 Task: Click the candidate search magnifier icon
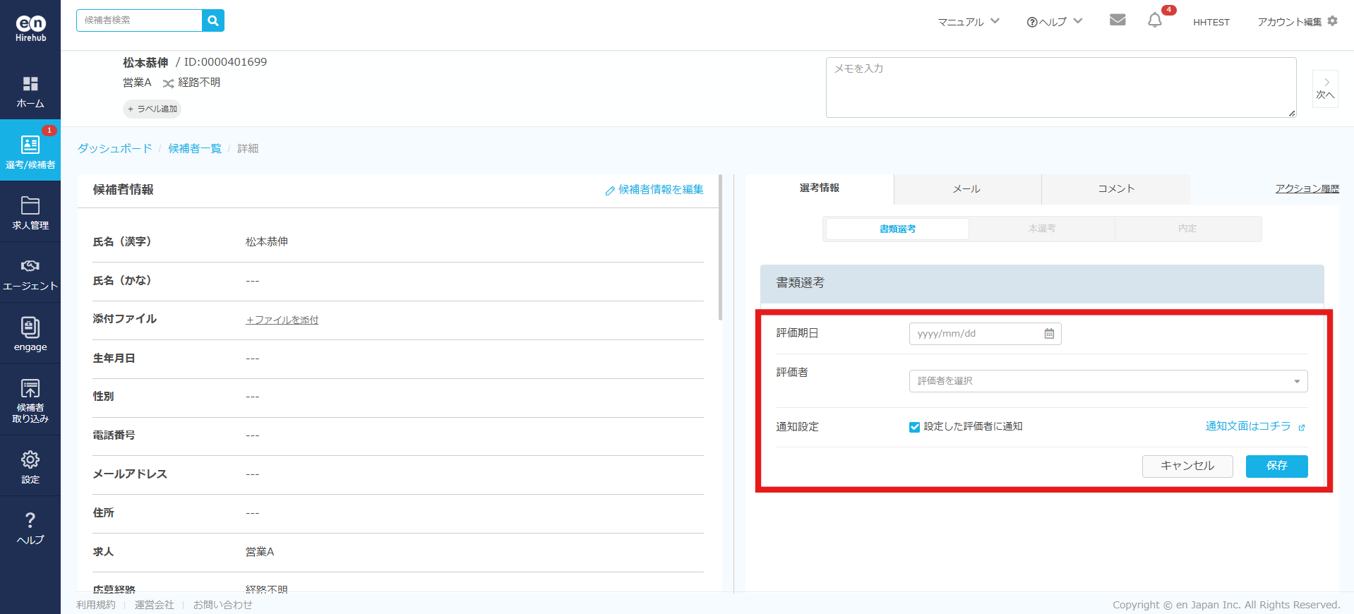click(x=212, y=20)
